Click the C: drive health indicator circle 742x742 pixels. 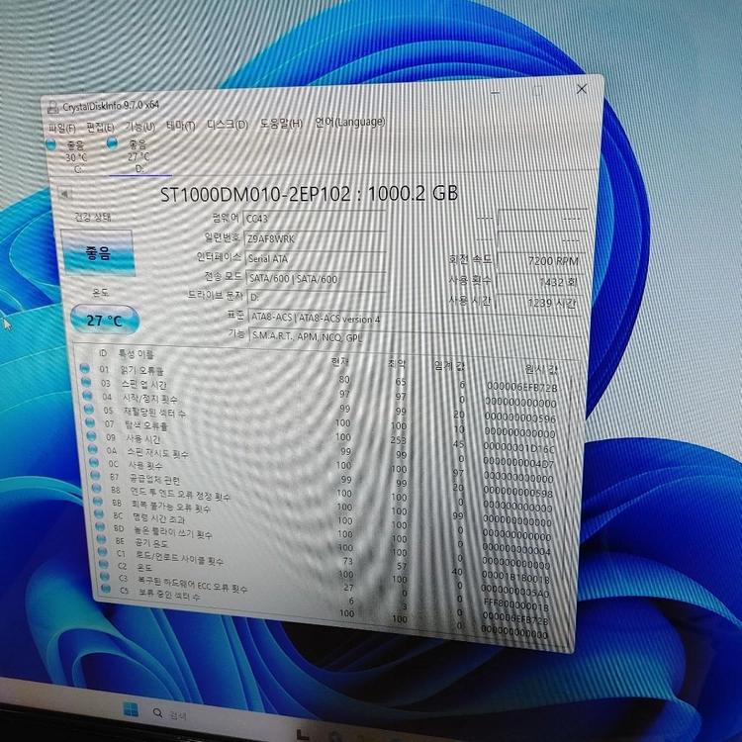[50, 144]
